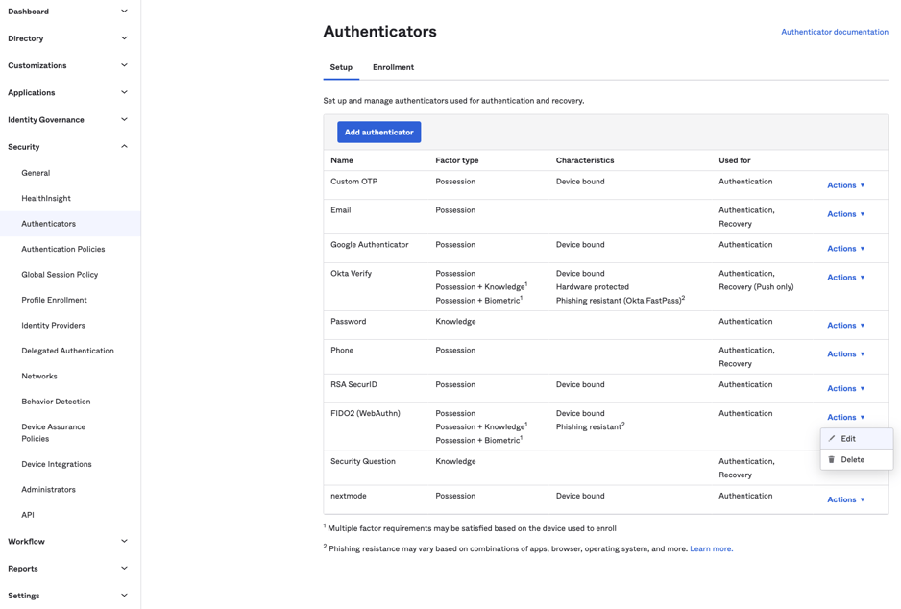Switch to the Enrollment tab
Image resolution: width=901 pixels, height=609 pixels.
393,67
